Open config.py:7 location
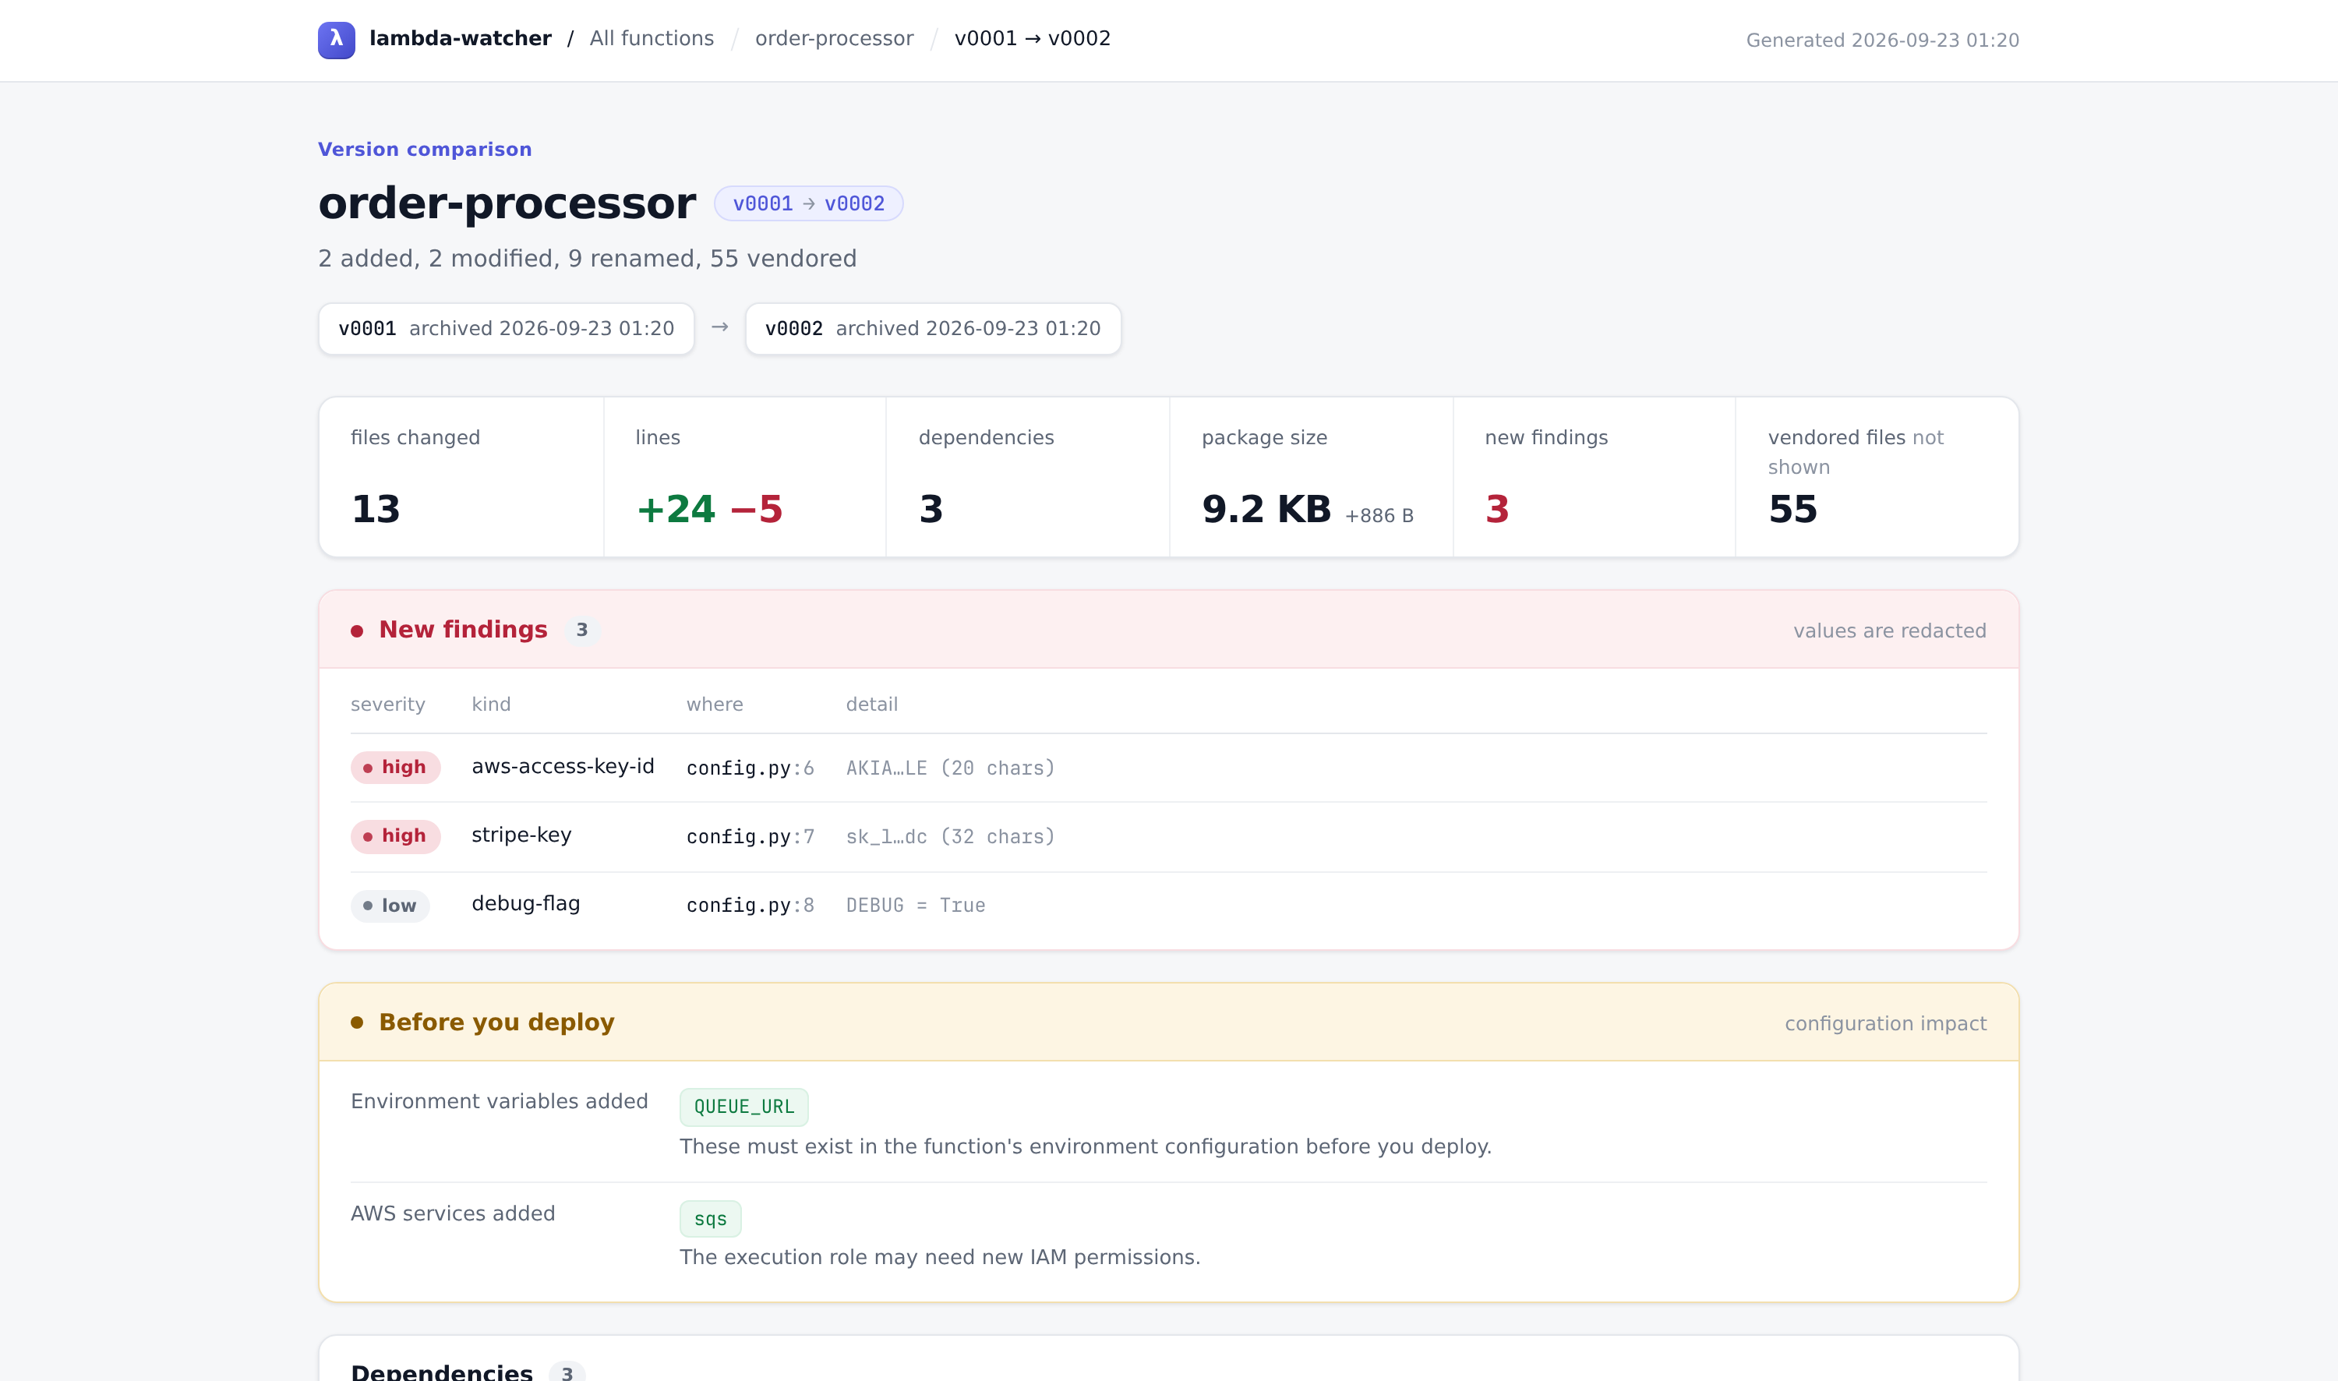 [750, 836]
